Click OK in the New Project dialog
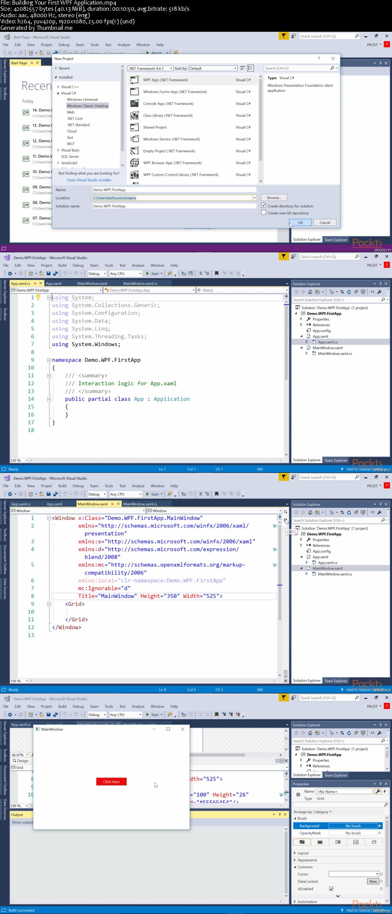 (x=300, y=222)
